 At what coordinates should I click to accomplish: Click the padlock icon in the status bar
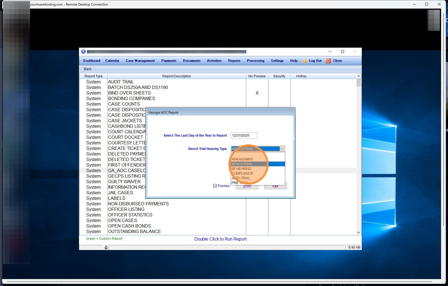(x=106, y=247)
